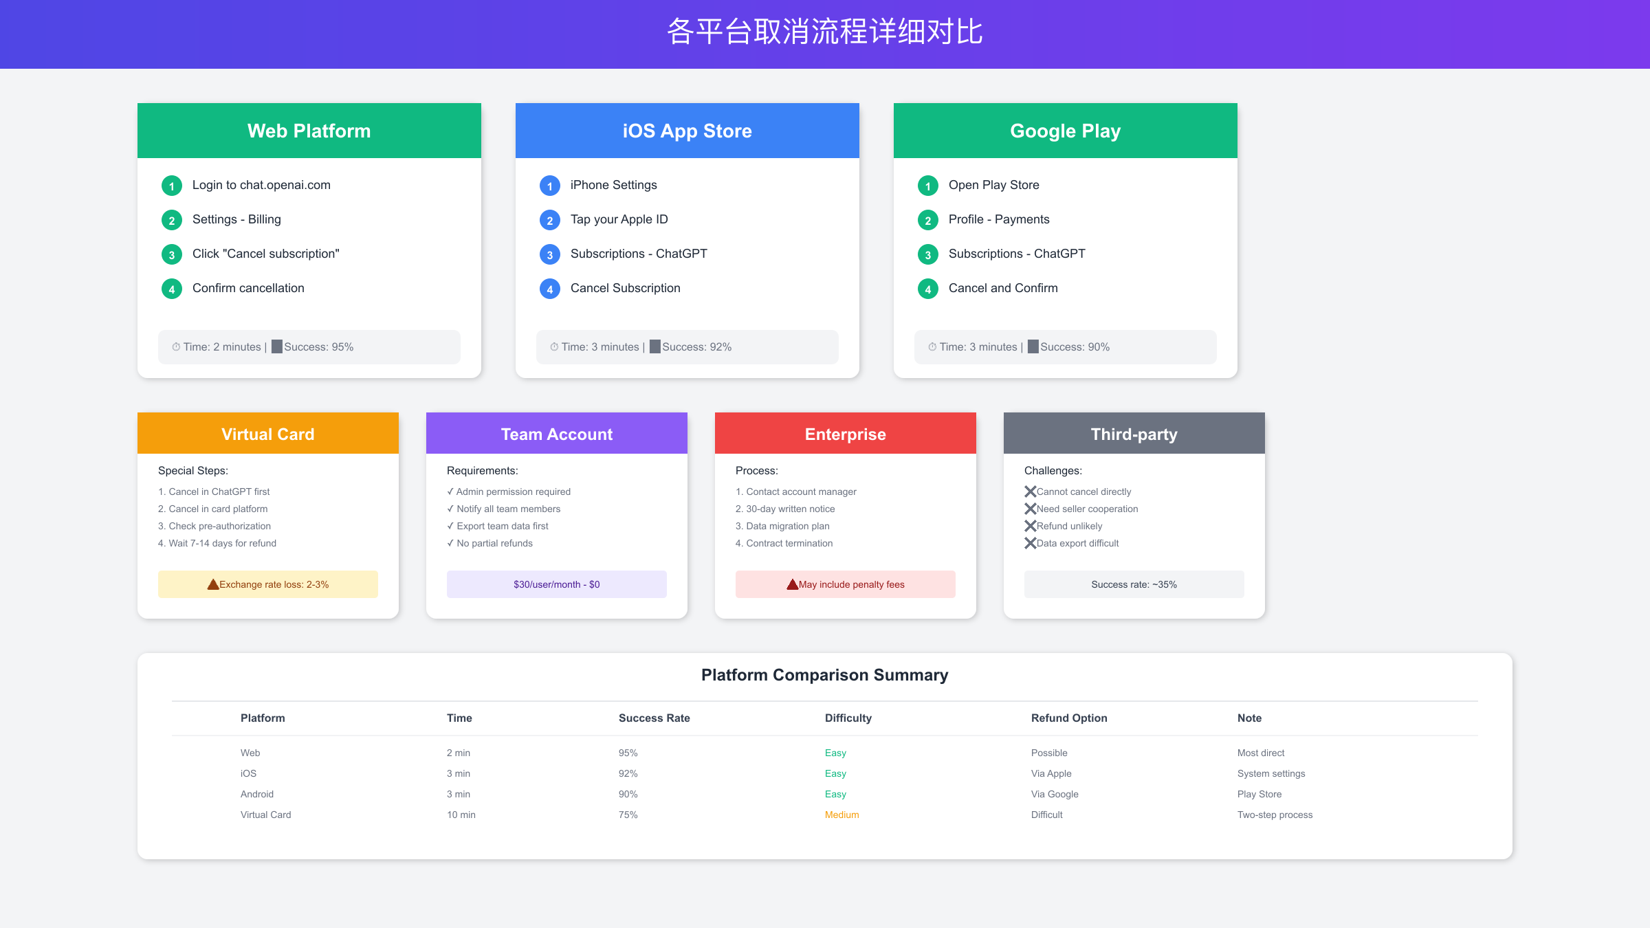Click "30-day written notice" process step
The image size is (1650, 928).
tap(785, 509)
